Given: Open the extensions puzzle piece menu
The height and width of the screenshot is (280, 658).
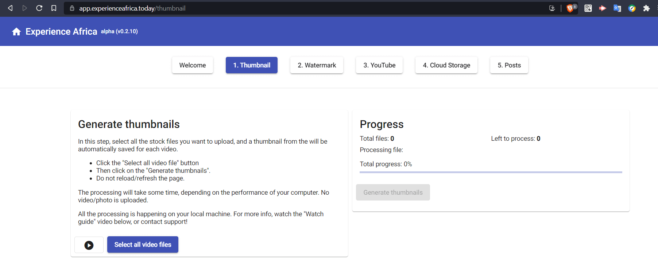Looking at the screenshot, I should point(646,8).
